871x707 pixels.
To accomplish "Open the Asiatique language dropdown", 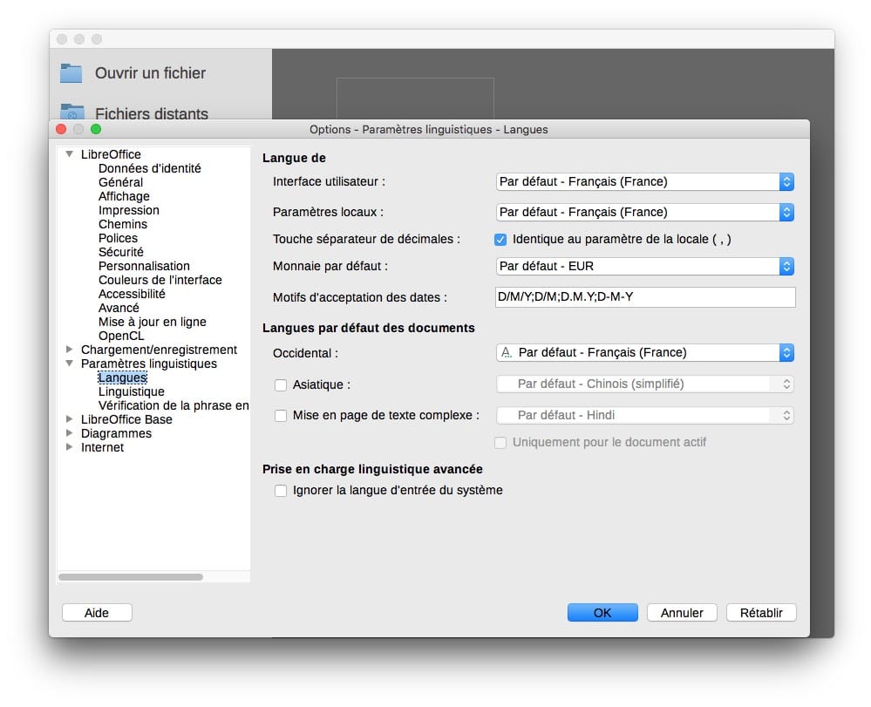I will pos(644,384).
